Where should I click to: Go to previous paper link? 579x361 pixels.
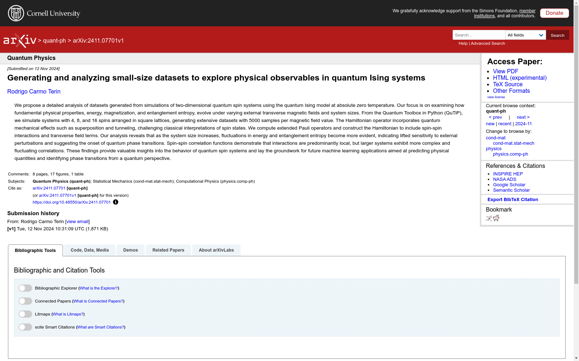(495, 117)
